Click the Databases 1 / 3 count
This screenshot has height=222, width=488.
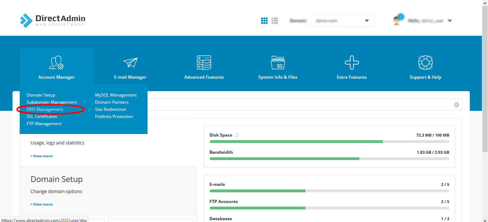point(445,219)
